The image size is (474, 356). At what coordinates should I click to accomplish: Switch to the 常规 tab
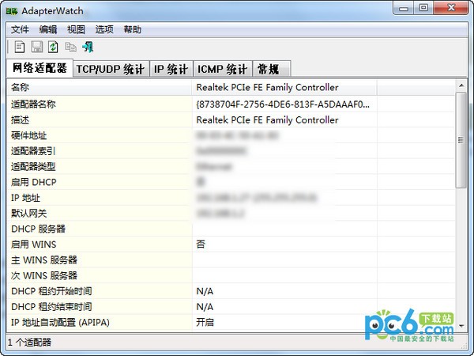click(x=271, y=69)
